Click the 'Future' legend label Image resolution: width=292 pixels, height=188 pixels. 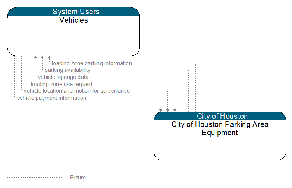point(78,178)
